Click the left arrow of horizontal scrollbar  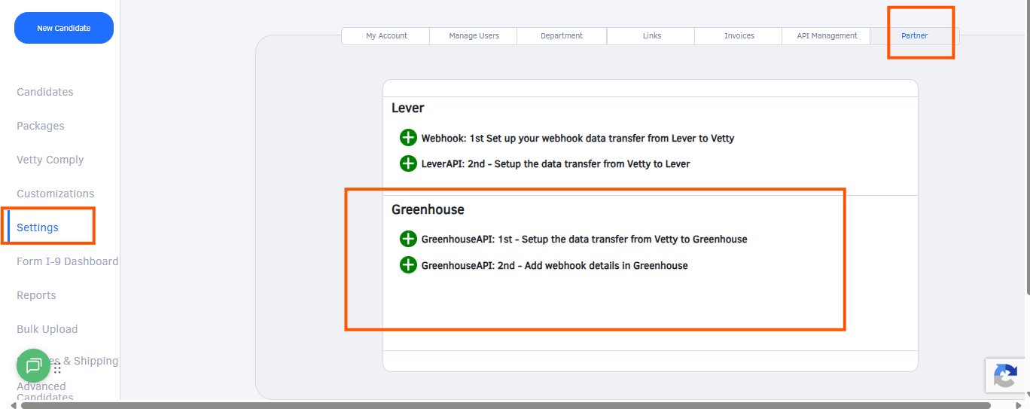[13, 405]
